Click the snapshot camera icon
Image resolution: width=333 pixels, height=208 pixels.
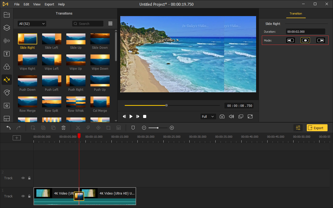coord(222,116)
